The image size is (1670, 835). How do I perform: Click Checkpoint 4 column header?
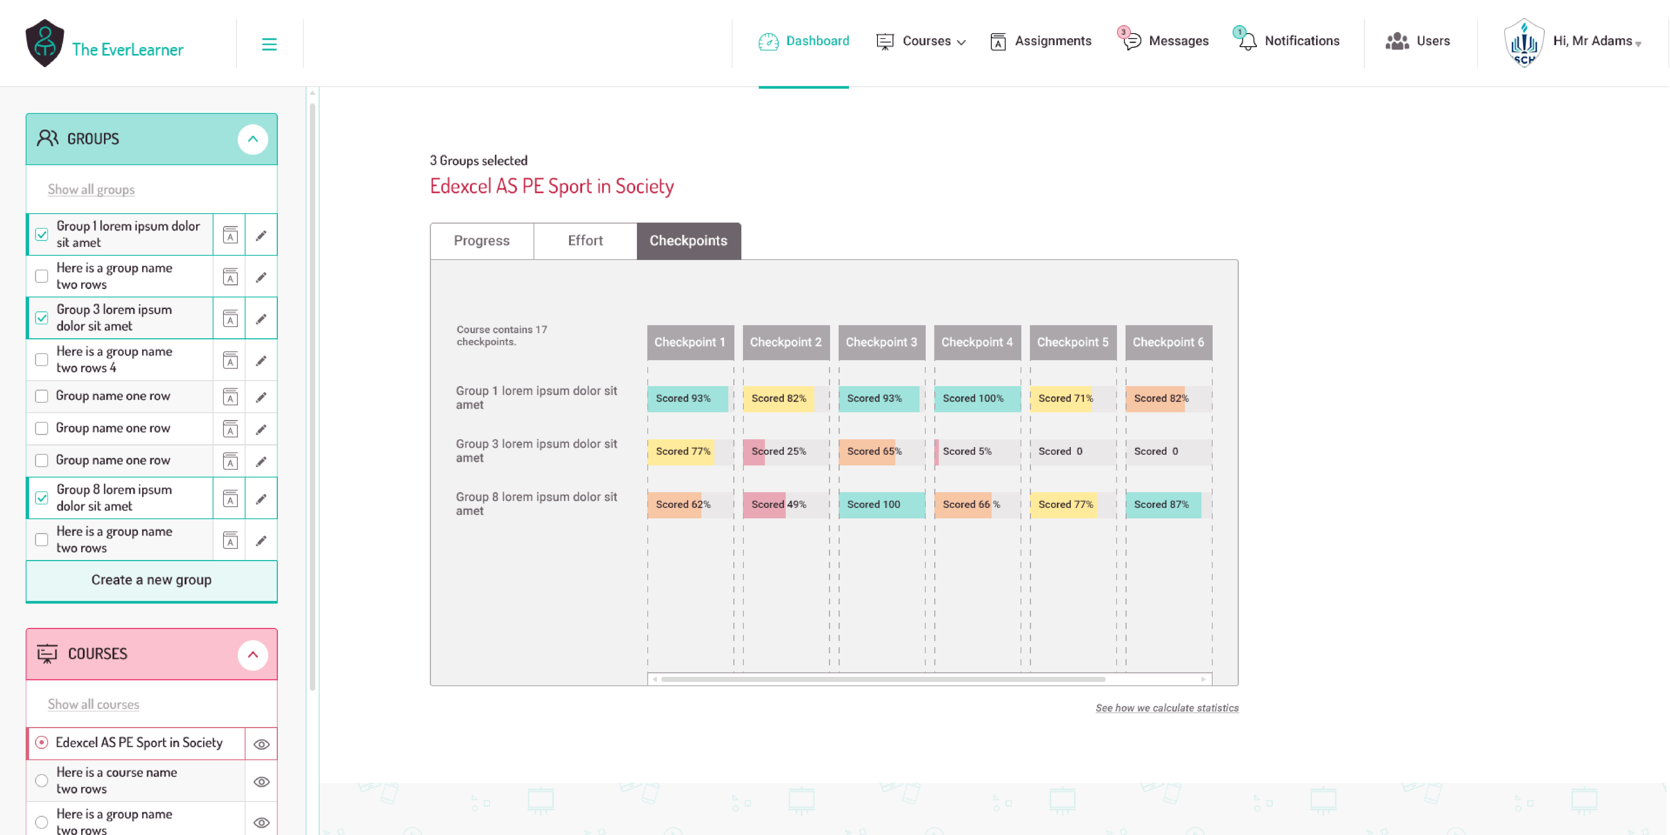(x=978, y=342)
